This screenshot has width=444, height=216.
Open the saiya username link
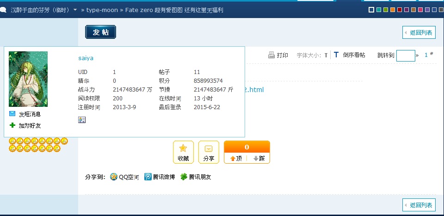click(86, 58)
